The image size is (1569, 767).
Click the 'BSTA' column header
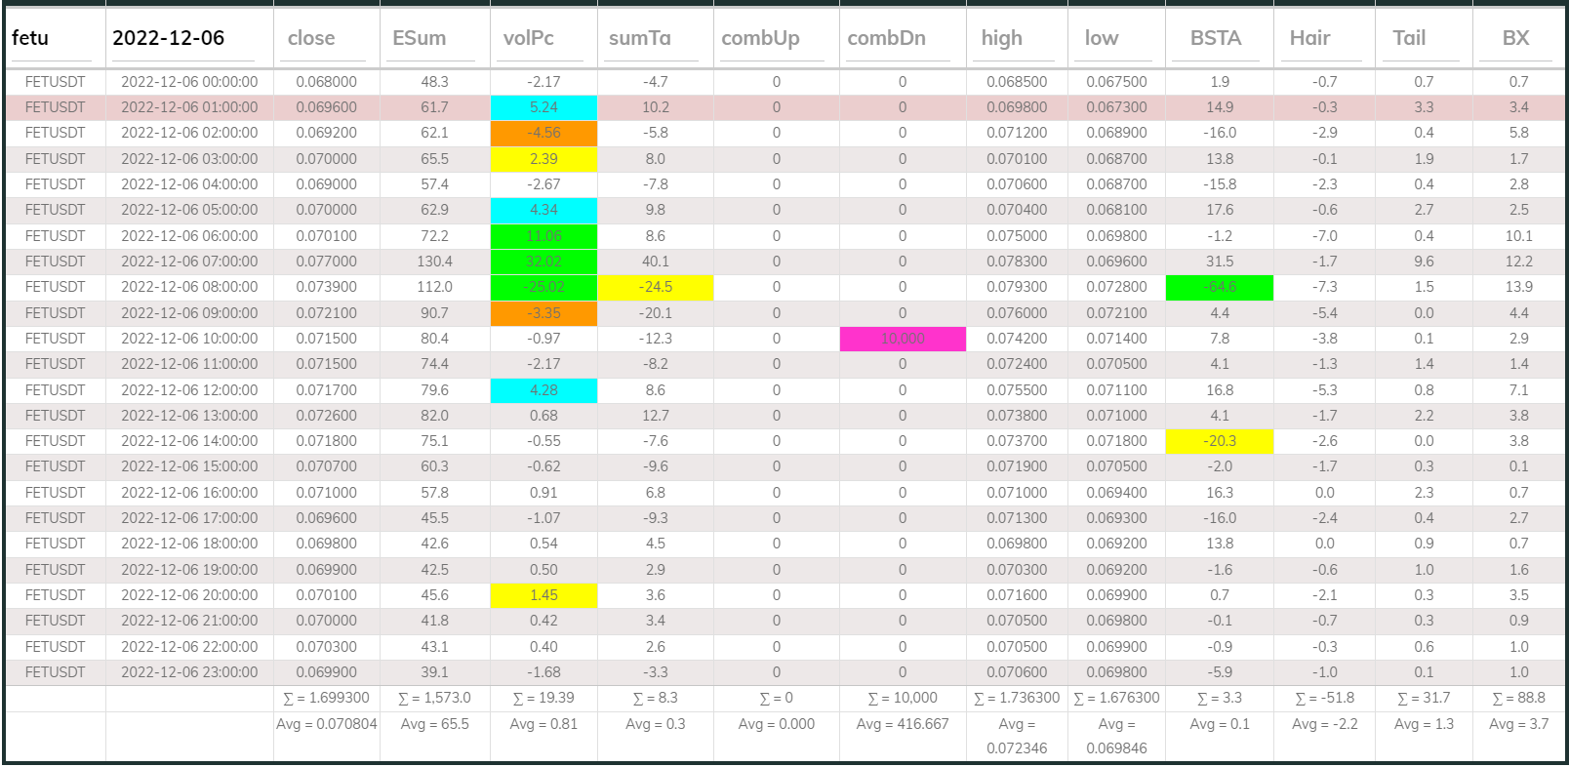pos(1216,38)
